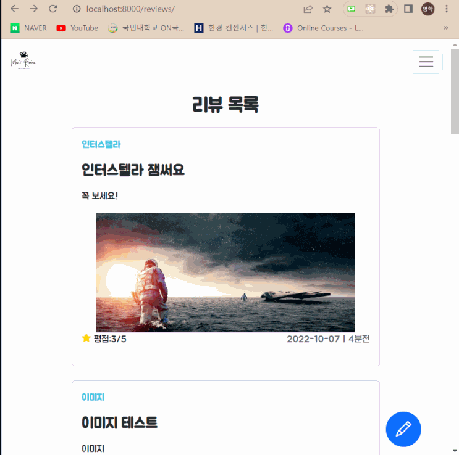Screen dimensions: 459x455
Task: Write a new review with pencil button
Action: 403,429
